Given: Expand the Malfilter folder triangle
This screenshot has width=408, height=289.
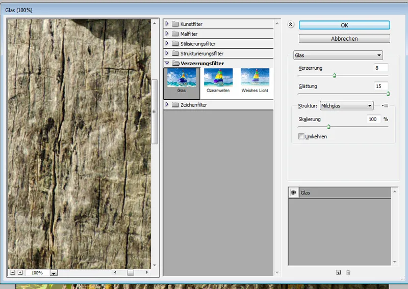Looking at the screenshot, I should coord(167,34).
